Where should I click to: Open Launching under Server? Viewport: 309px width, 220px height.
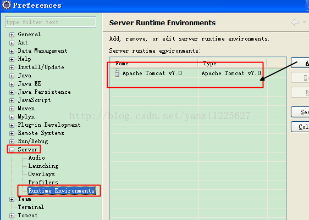[x=43, y=166]
